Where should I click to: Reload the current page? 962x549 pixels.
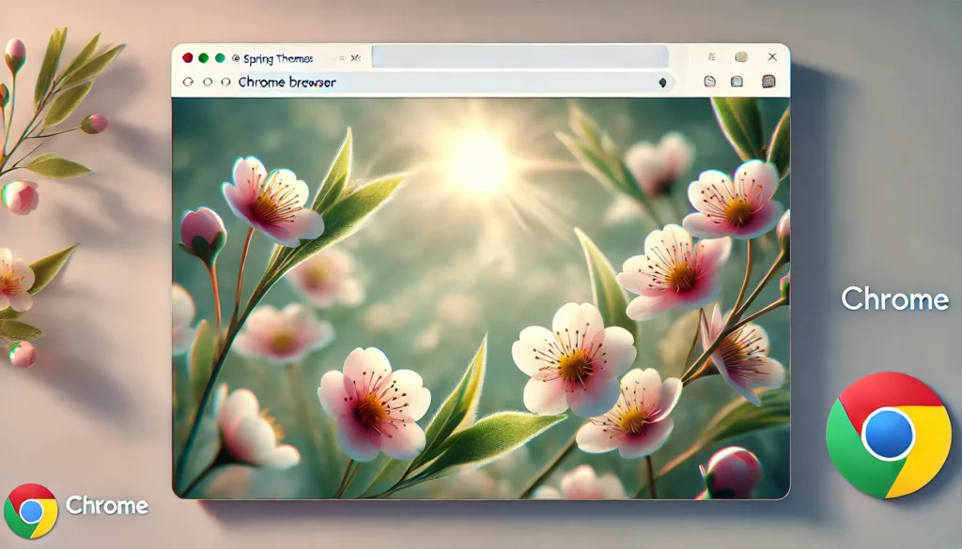click(x=225, y=82)
